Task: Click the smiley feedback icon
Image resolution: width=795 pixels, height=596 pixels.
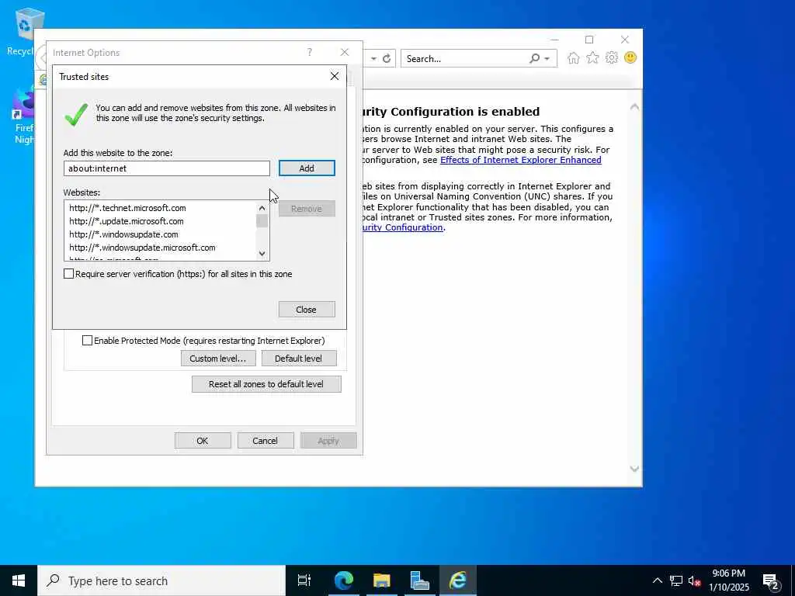Action: click(630, 57)
